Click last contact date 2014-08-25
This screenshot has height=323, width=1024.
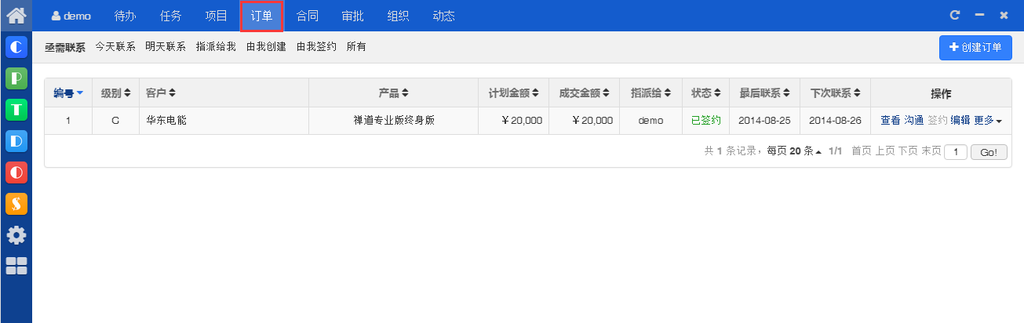764,121
